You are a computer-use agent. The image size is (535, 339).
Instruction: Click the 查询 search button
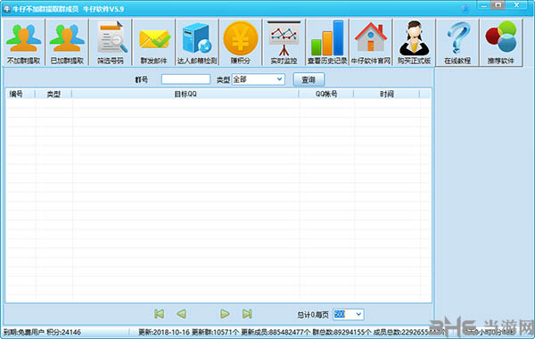[309, 80]
